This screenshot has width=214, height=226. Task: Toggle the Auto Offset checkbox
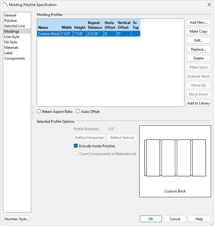(x=78, y=111)
